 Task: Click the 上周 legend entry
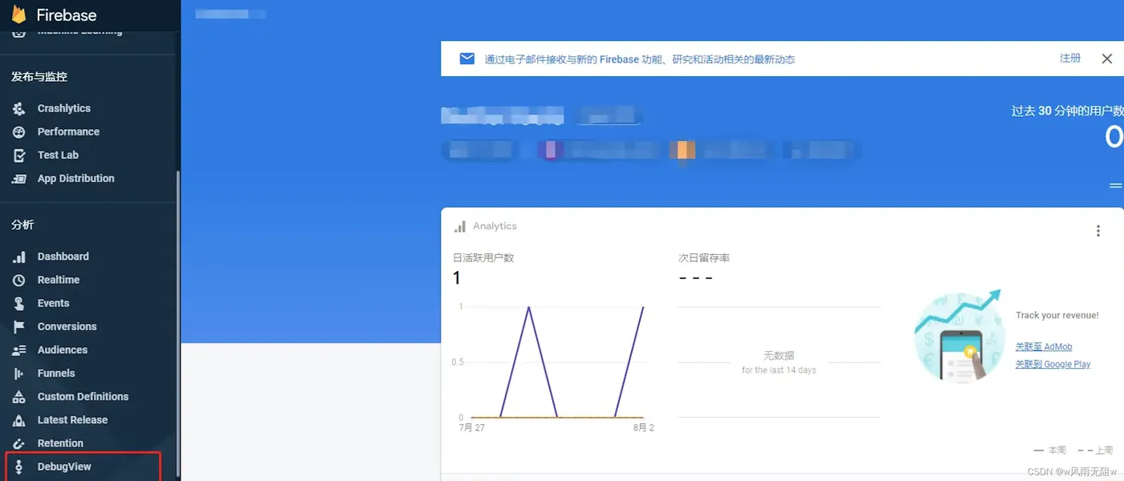coord(1096,451)
